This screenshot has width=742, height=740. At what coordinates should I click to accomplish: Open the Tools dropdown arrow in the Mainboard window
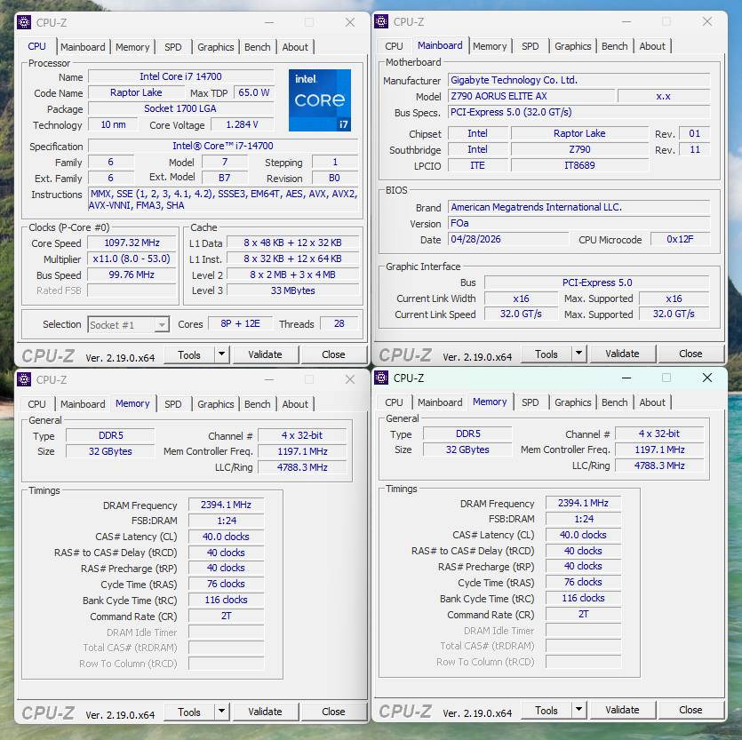pos(578,353)
